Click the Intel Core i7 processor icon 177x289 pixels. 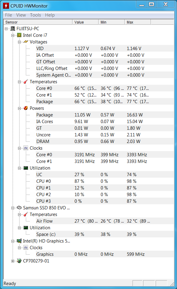click(x=19, y=35)
